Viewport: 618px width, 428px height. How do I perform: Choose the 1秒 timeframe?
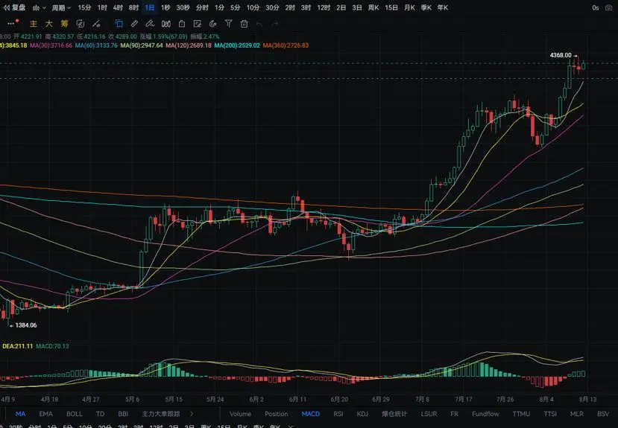click(165, 8)
